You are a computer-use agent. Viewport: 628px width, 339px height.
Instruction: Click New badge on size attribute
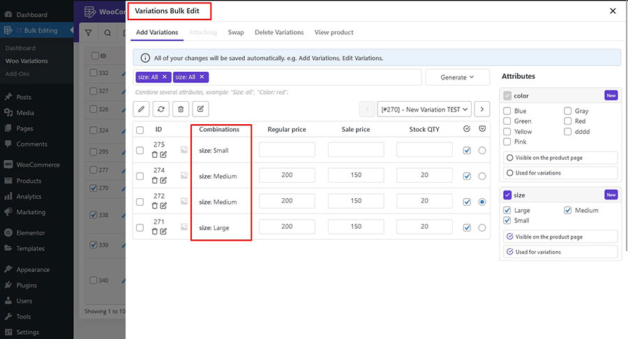tap(611, 195)
